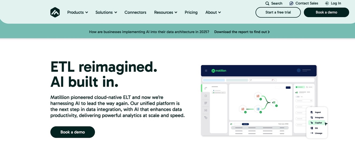Click the Contact Sales chat icon
The width and height of the screenshot is (355, 158).
[x=291, y=3]
